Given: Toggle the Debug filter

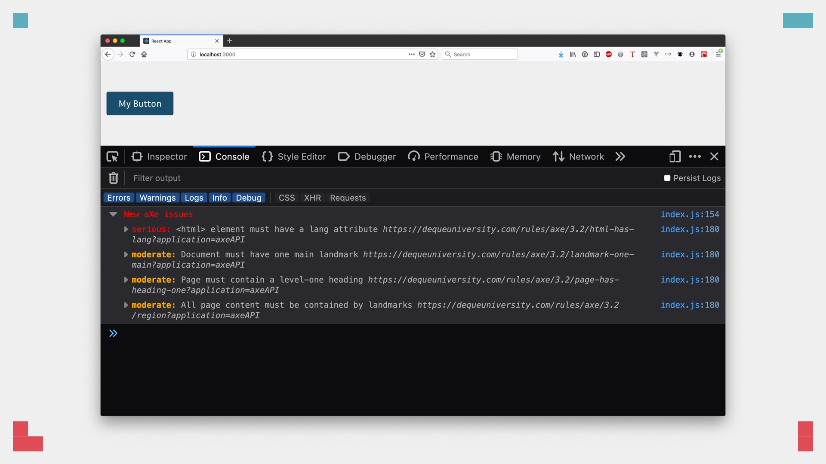Looking at the screenshot, I should coord(249,198).
